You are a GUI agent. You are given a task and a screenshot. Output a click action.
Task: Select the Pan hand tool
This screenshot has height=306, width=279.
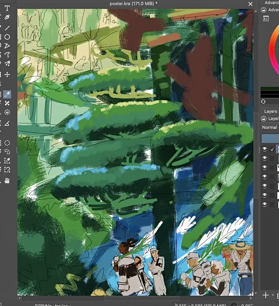click(7, 181)
